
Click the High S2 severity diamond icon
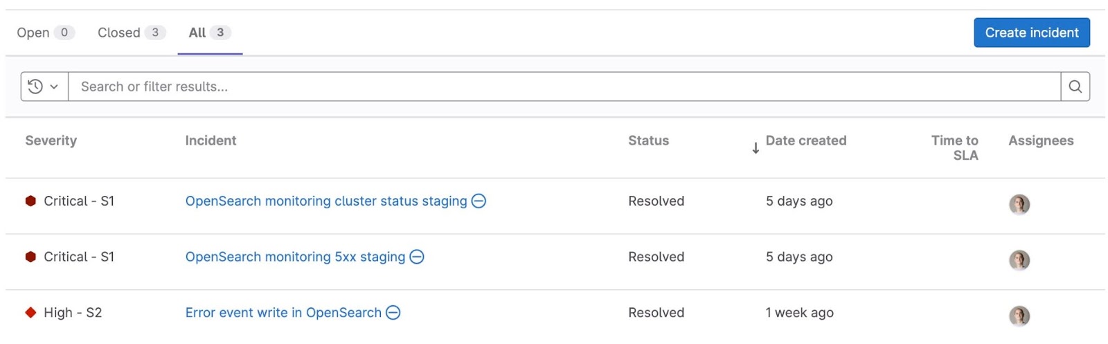30,313
